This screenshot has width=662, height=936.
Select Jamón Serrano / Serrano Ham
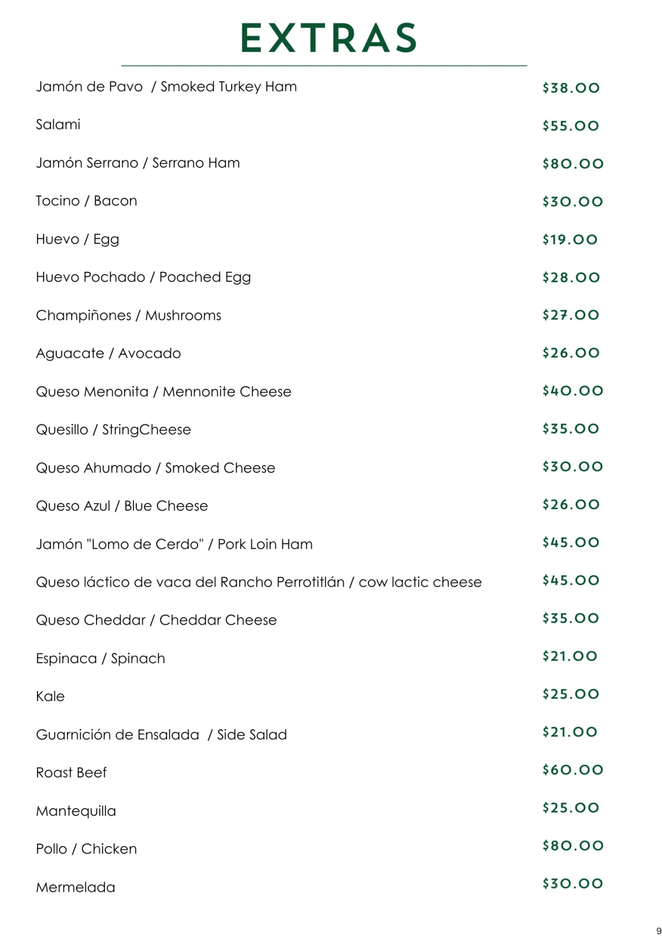coord(138,163)
